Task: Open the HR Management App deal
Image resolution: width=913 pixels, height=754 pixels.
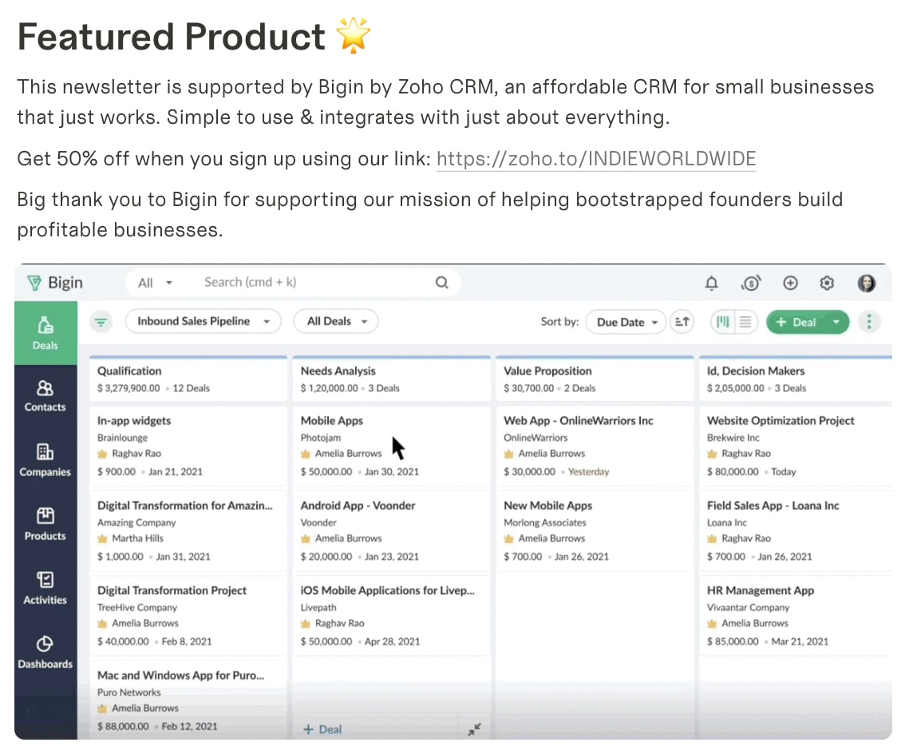Action: (796, 616)
